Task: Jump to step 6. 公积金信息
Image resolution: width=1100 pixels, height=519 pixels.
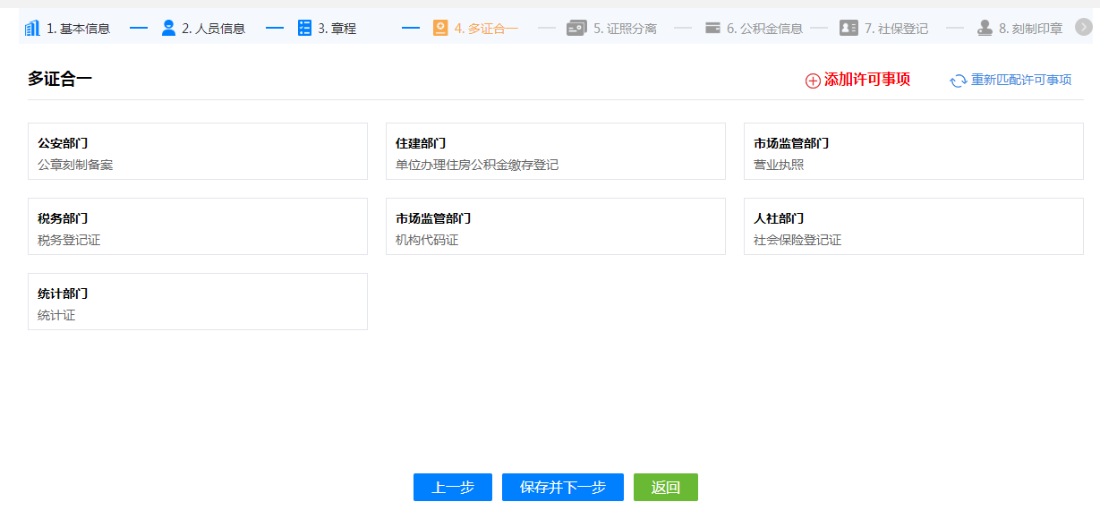Action: [x=764, y=29]
